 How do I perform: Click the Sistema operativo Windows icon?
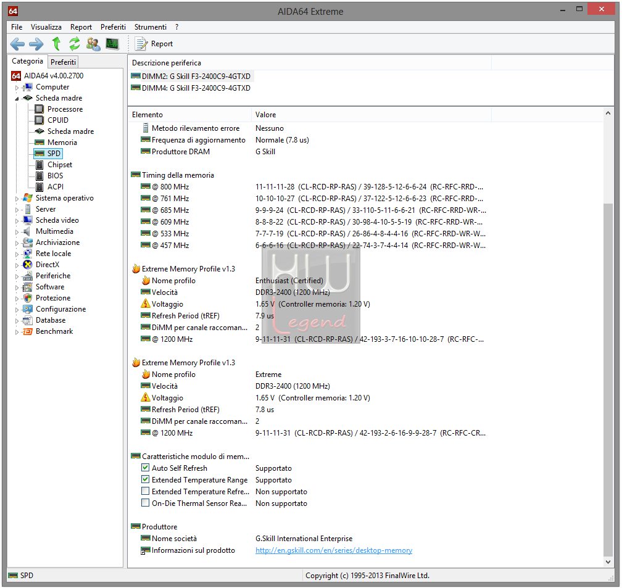(27, 198)
